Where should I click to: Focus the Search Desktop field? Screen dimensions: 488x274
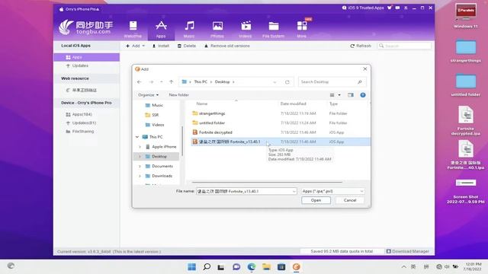[332, 81]
